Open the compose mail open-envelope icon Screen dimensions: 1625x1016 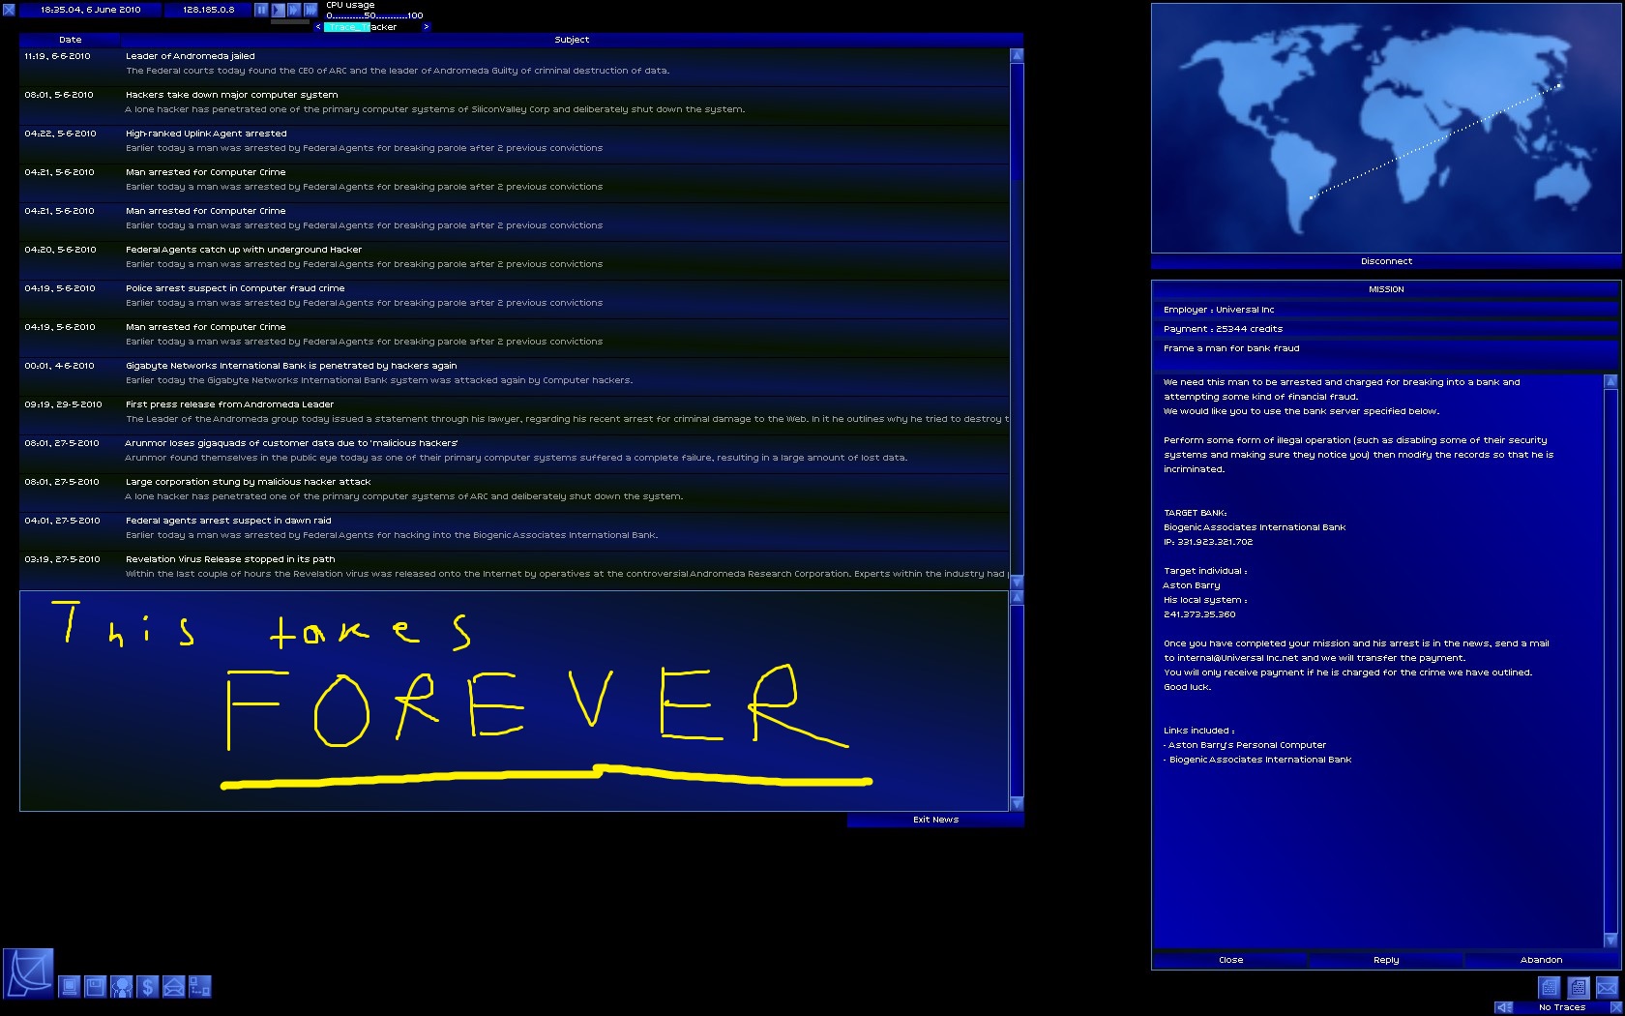point(173,987)
